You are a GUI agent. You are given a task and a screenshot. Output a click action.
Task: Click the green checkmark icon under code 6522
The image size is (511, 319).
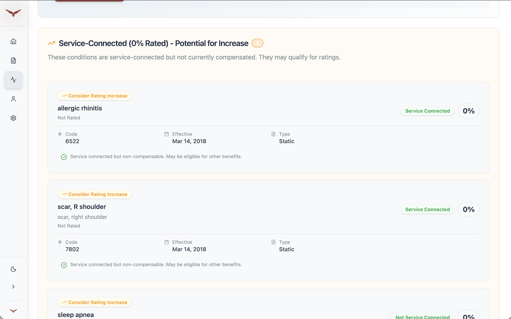[x=64, y=157]
